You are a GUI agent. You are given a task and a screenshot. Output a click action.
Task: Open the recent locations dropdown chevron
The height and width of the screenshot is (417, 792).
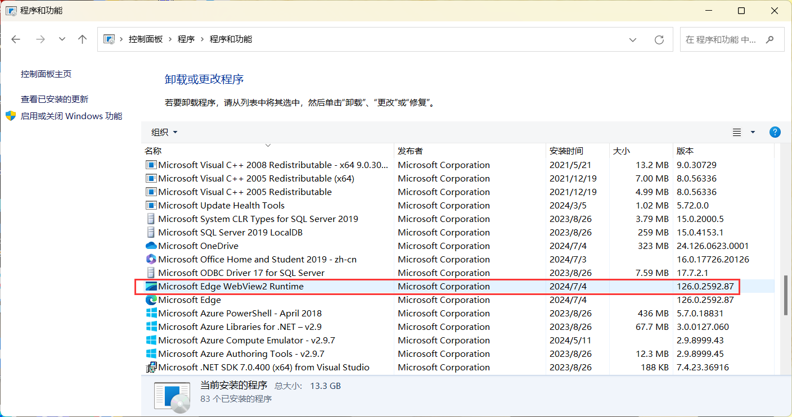click(x=62, y=39)
